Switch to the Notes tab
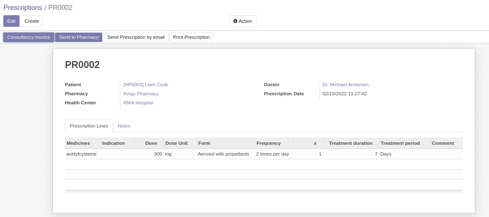Screen dimensions: 489x217 click(124, 126)
